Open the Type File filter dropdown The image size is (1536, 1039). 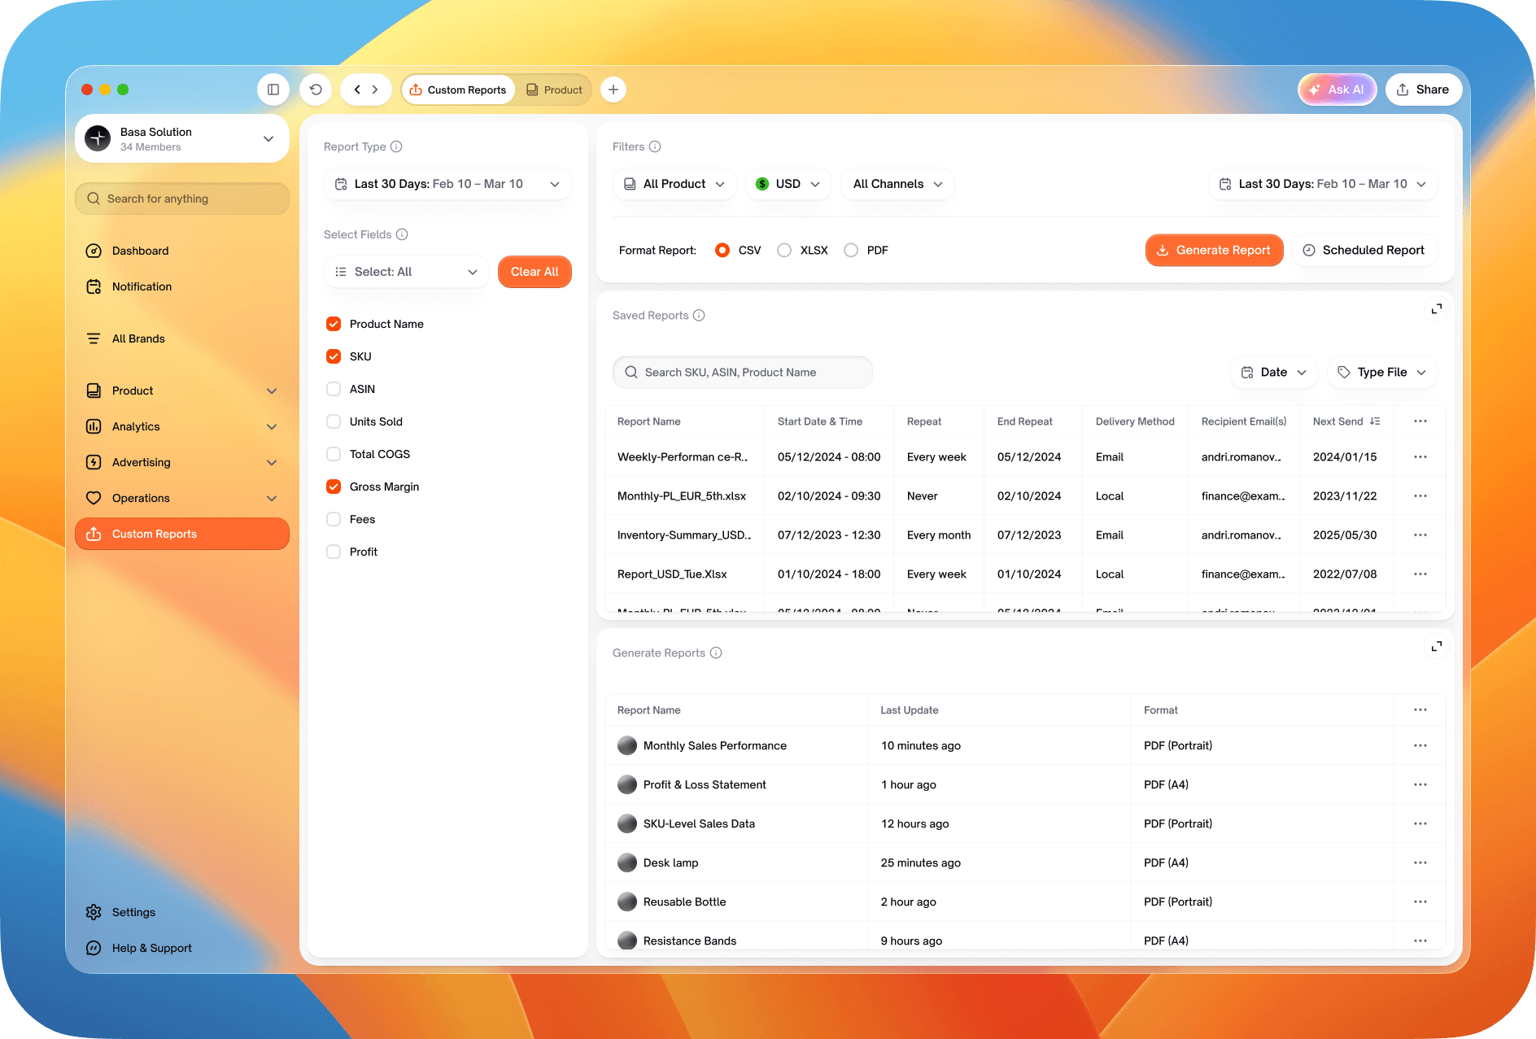[x=1382, y=373]
